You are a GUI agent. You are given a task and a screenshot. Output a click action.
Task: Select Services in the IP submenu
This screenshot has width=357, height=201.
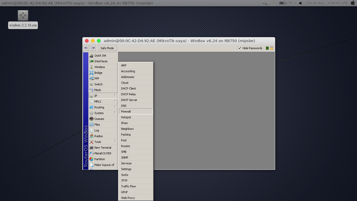coord(136,163)
